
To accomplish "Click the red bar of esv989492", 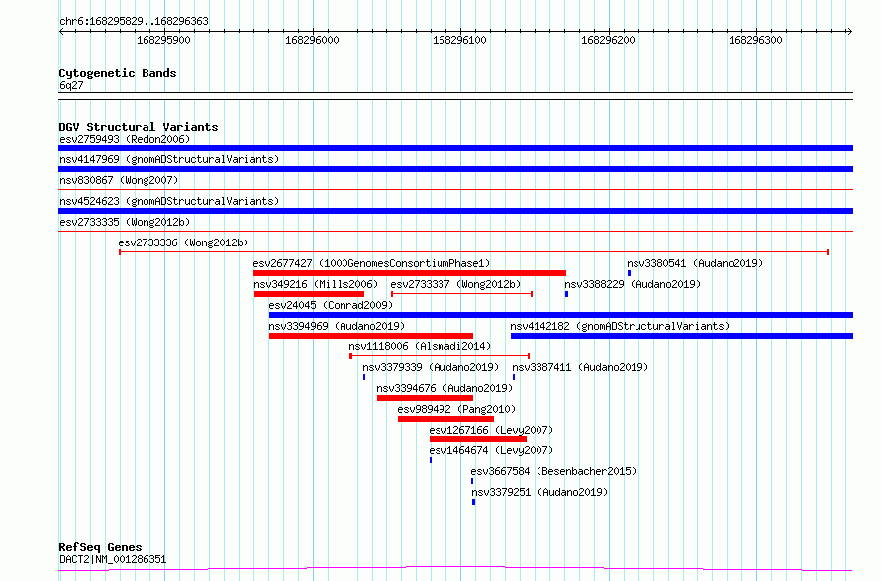I will [445, 419].
